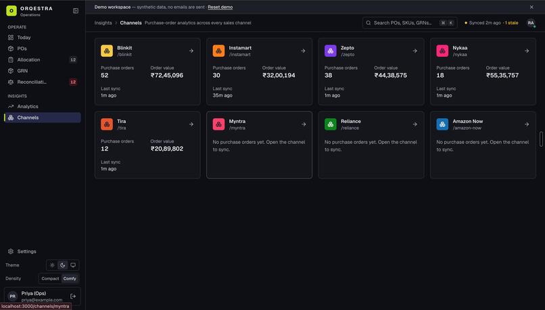Collapse the sidebar panel icon

pyautogui.click(x=76, y=11)
